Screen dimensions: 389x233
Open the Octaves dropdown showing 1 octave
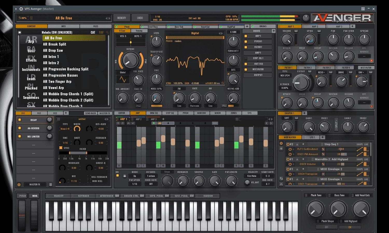click(151, 176)
